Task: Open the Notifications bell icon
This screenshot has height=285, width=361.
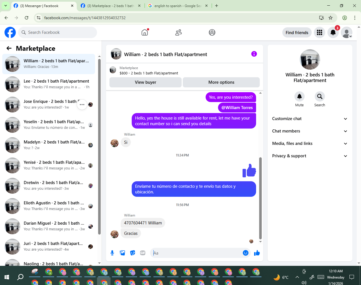Action: [x=333, y=32]
